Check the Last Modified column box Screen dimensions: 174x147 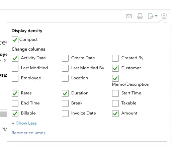[x=15, y=68]
